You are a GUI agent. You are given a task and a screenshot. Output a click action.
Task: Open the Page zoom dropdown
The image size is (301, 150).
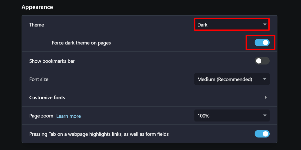[232, 115]
